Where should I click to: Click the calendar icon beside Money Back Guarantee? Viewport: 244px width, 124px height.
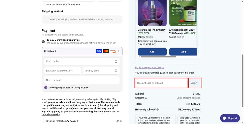coord(43,41)
